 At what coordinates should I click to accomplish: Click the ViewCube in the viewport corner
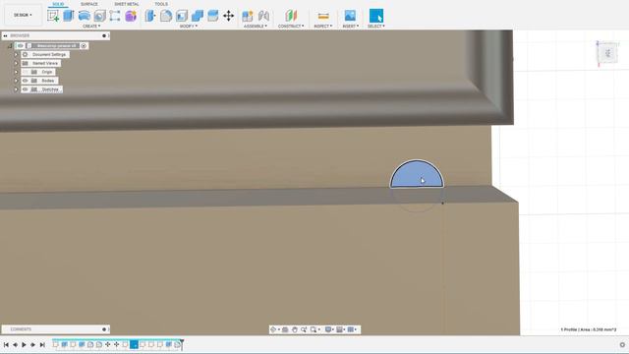point(607,53)
